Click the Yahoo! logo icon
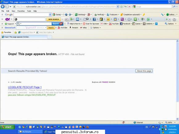This screenshot has height=134, width=179. pyautogui.click(x=8, y=19)
